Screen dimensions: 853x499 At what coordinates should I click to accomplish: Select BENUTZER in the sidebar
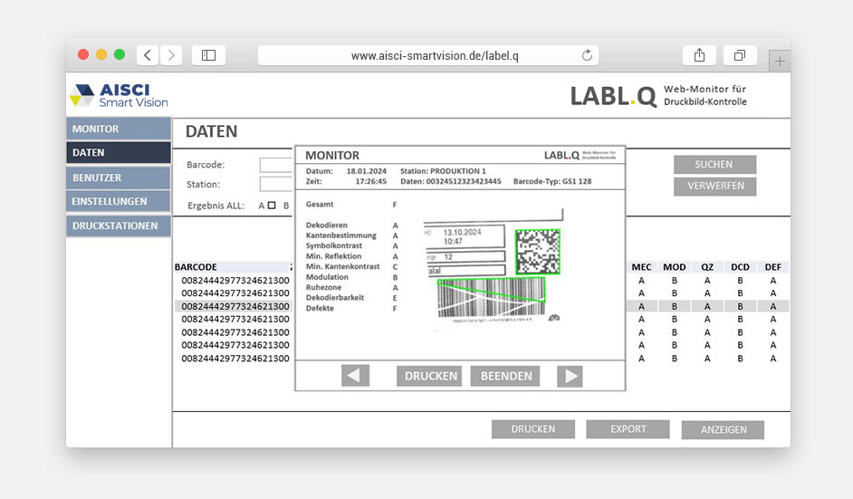click(x=119, y=178)
